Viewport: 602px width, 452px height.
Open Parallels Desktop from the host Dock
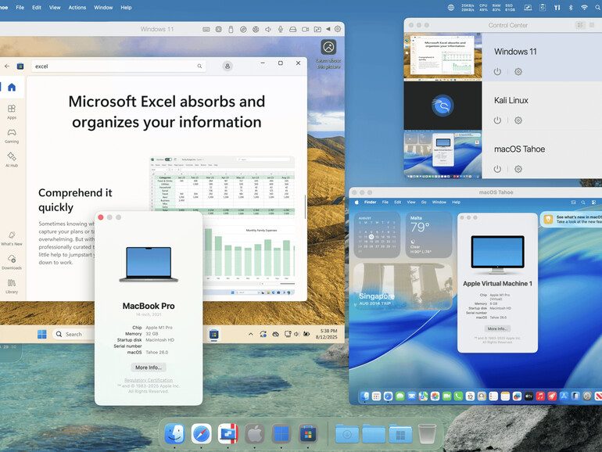pyautogui.click(x=228, y=434)
